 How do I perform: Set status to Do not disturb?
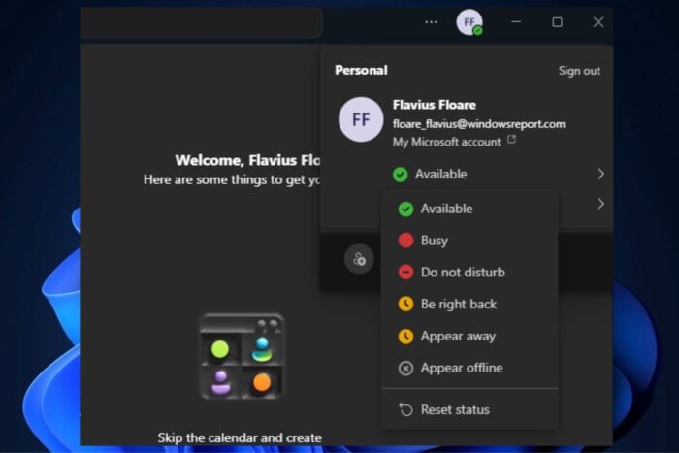[x=469, y=272]
